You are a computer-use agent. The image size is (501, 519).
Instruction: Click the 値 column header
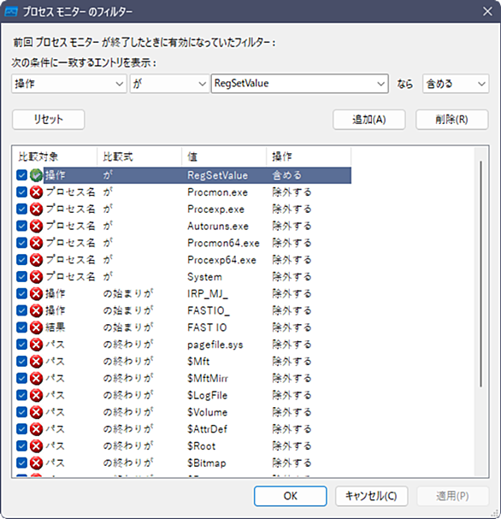(x=224, y=156)
